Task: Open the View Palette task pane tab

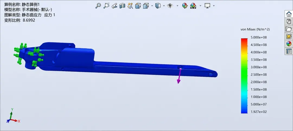Action: pyautogui.click(x=289, y=36)
